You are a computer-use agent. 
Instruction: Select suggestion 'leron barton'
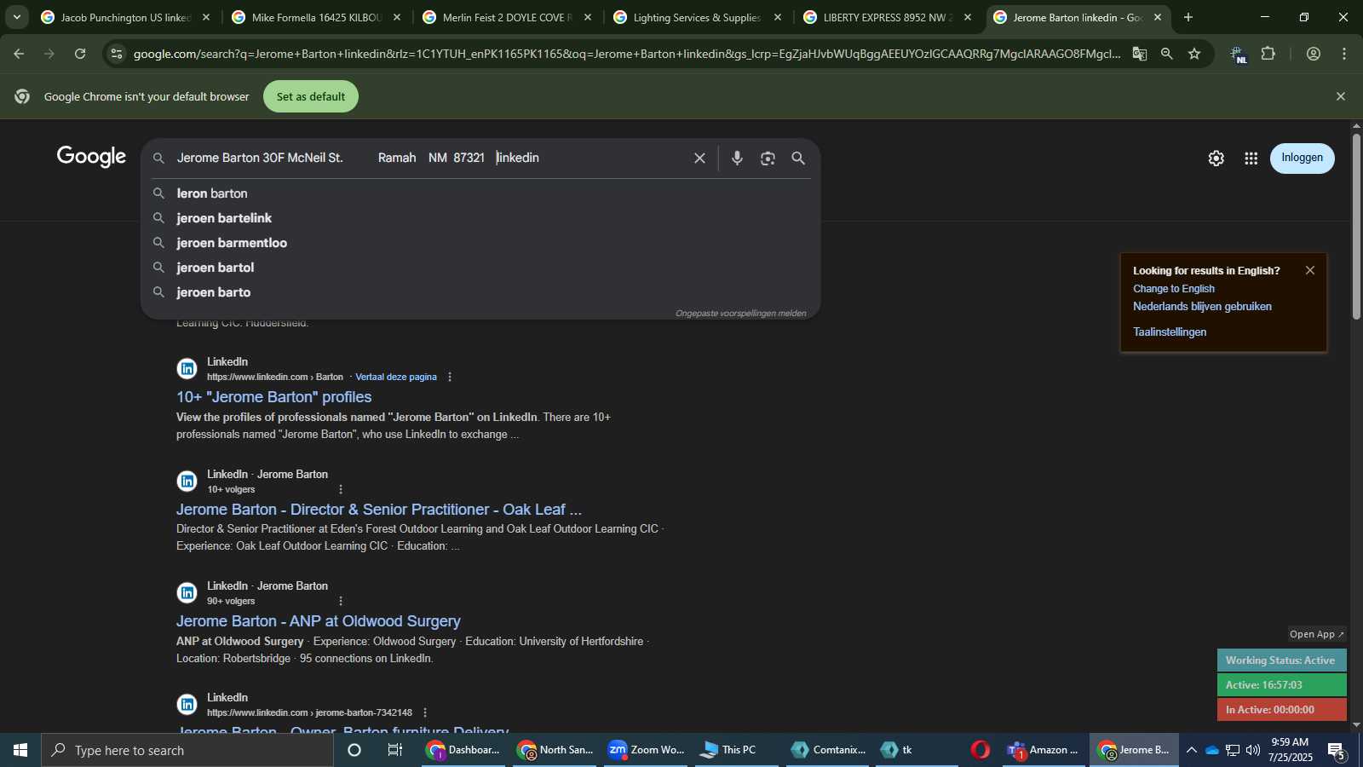pyautogui.click(x=480, y=193)
